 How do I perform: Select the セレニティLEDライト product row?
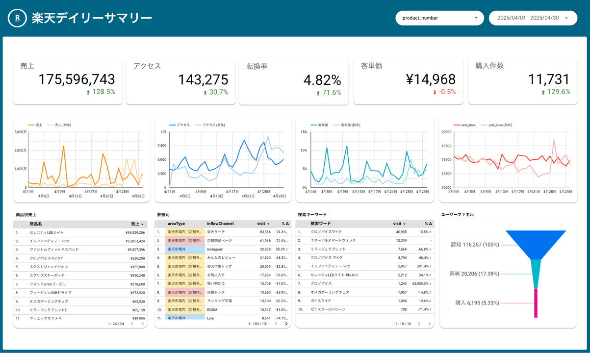47,232
